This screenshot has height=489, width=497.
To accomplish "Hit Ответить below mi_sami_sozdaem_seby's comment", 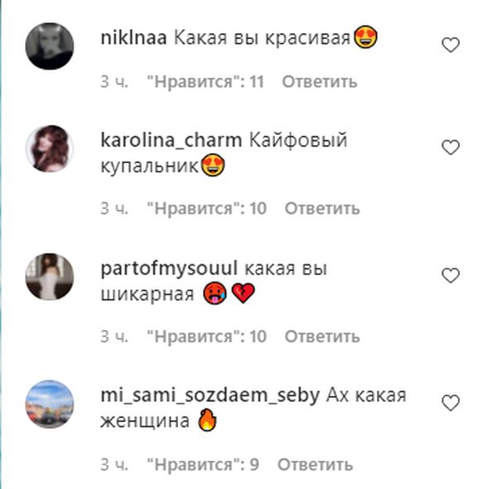I will coord(315,465).
